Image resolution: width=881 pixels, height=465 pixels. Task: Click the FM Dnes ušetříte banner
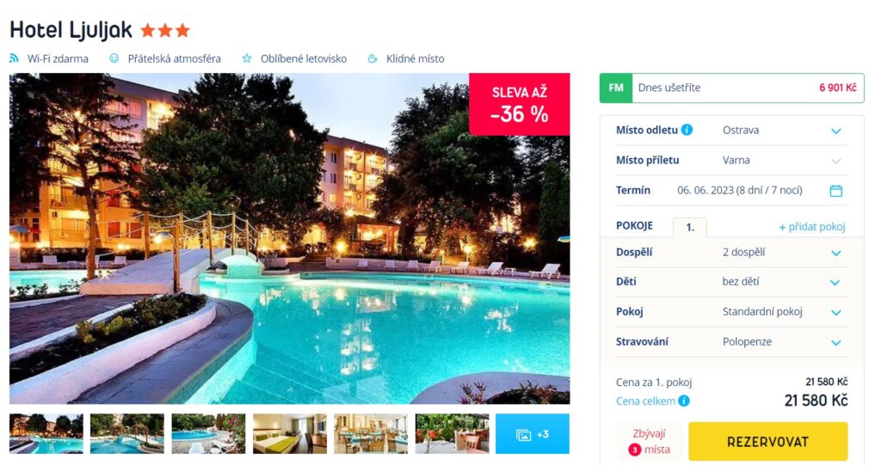731,88
